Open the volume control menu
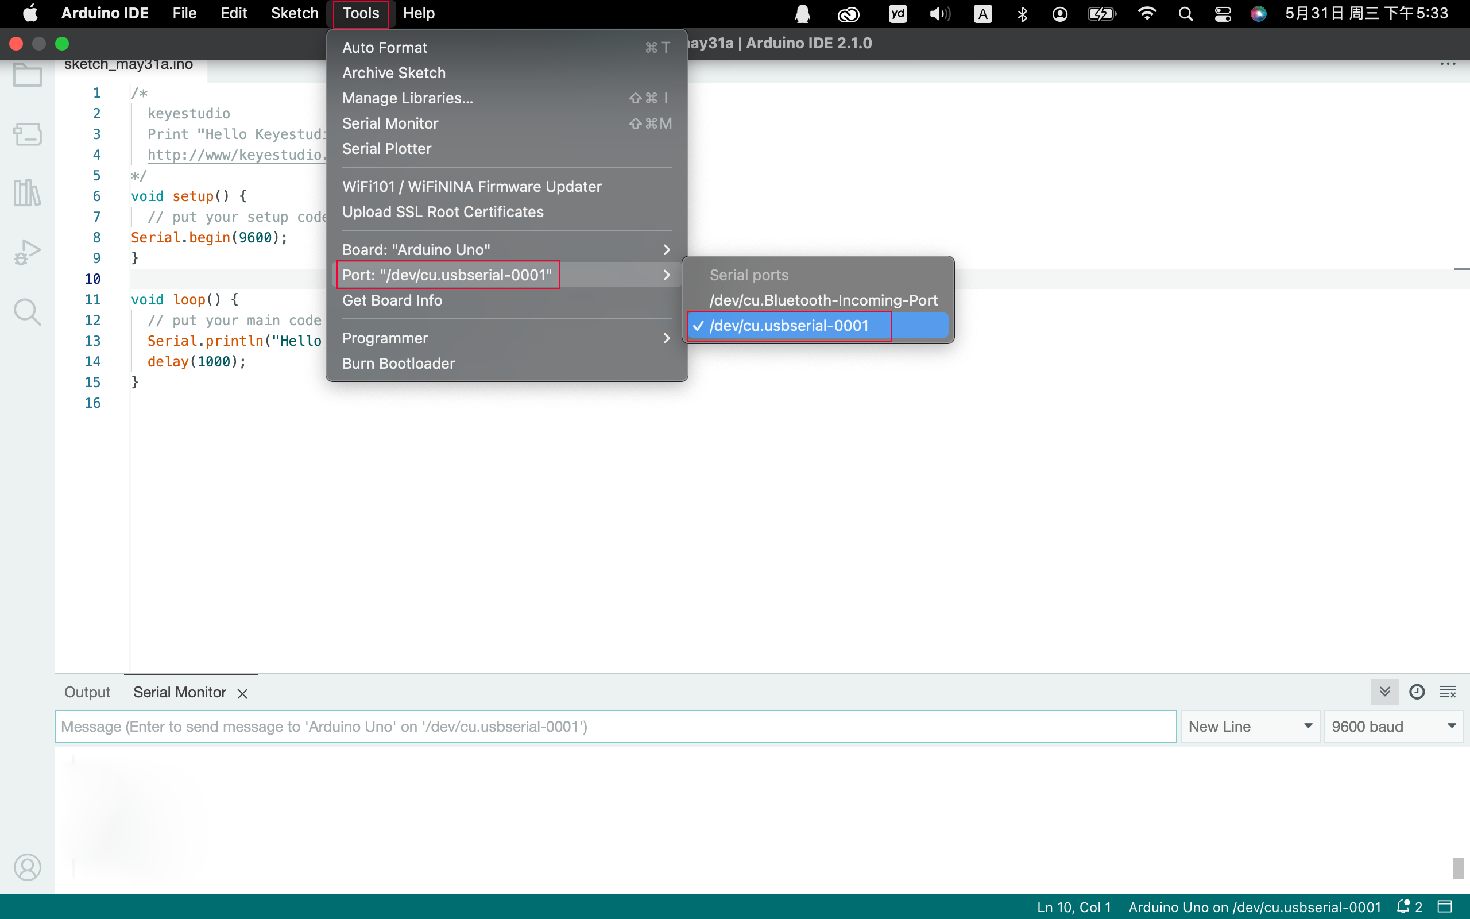Image resolution: width=1470 pixels, height=919 pixels. [939, 13]
